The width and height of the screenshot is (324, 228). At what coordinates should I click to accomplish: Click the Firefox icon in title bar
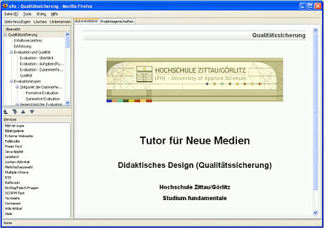point(5,6)
